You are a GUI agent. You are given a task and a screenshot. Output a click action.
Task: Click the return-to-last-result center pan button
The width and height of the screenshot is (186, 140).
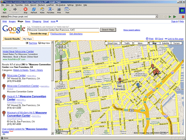61,46
